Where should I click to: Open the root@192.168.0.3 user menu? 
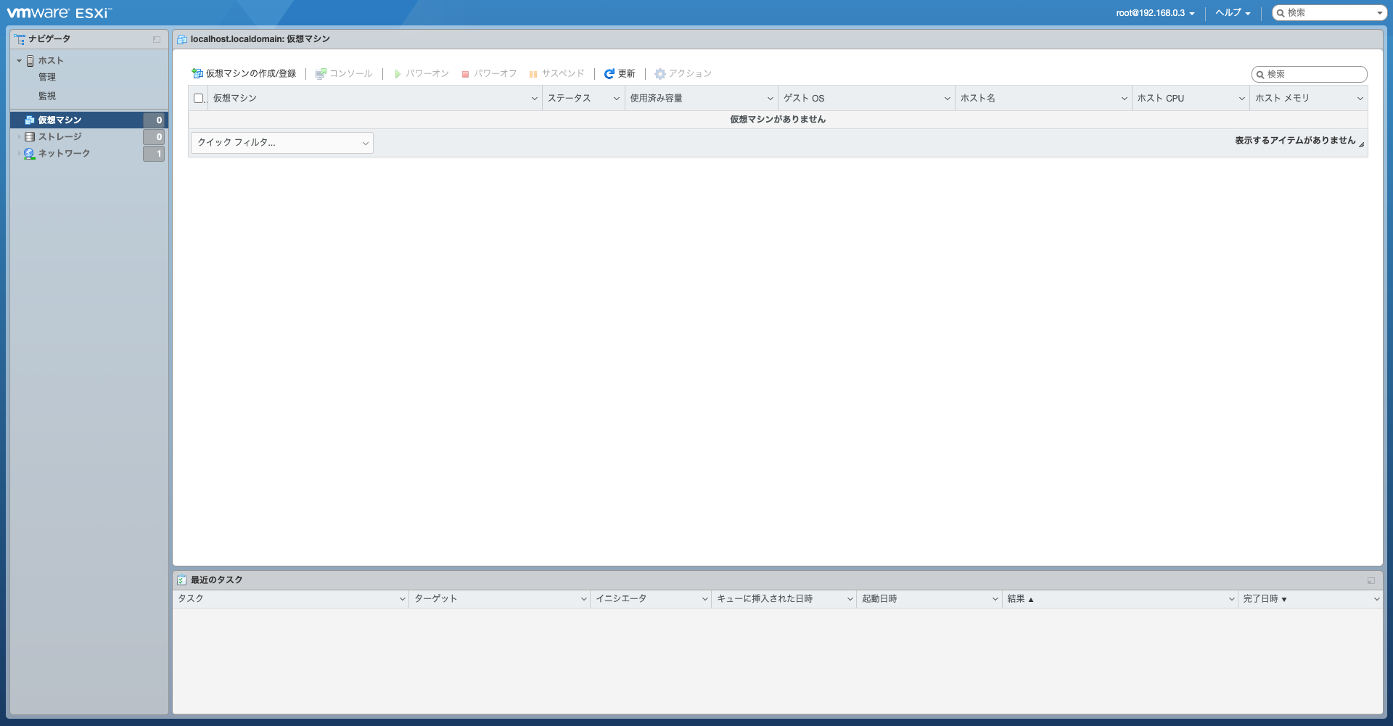[1155, 13]
